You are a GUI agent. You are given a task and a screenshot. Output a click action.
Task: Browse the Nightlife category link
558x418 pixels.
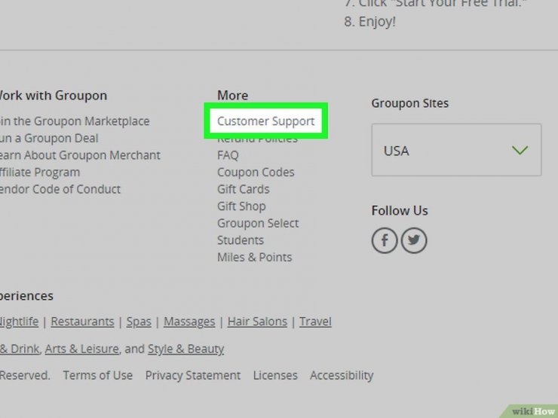(x=19, y=322)
